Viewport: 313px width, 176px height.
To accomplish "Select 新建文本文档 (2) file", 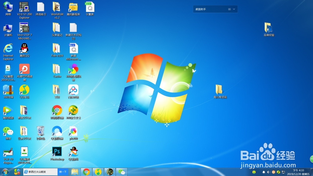I will point(73,31).
